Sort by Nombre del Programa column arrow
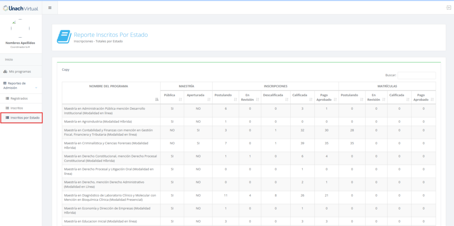The image size is (454, 226). 157,100
